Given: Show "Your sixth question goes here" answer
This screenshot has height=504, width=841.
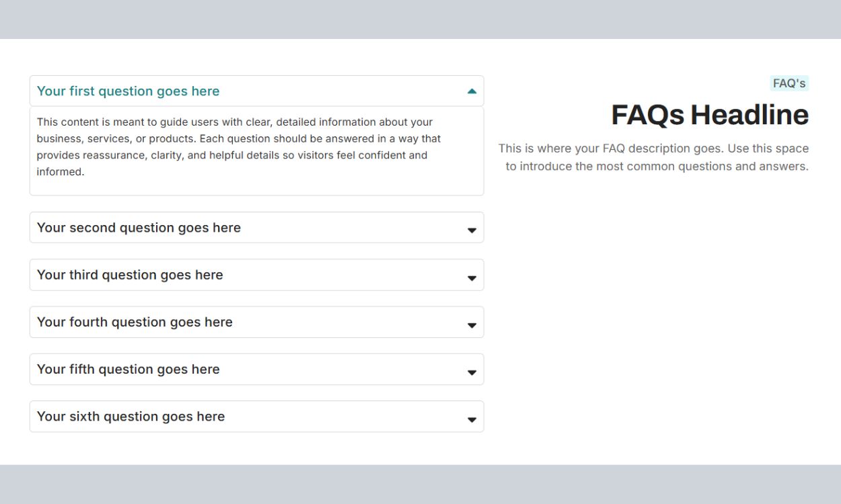Looking at the screenshot, I should tap(131, 416).
